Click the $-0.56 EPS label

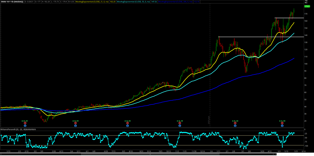click(127, 121)
